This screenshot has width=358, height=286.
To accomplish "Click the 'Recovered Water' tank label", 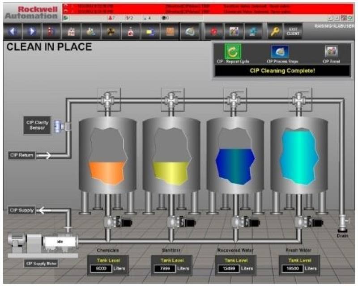I will [x=235, y=250].
